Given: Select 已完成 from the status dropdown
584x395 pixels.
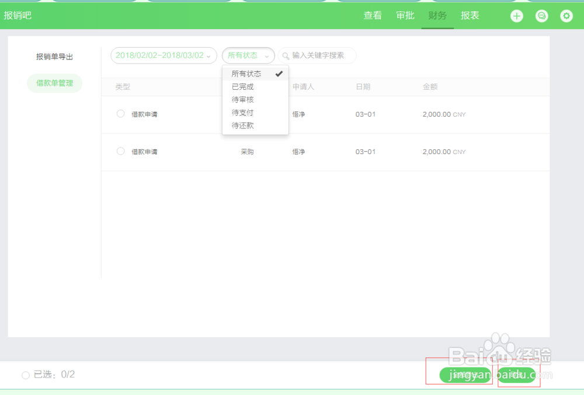Looking at the screenshot, I should (242, 86).
